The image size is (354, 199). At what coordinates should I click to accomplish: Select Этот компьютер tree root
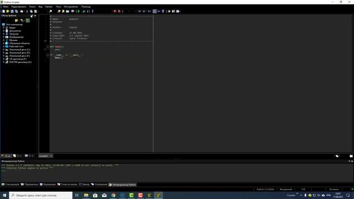click(x=14, y=24)
